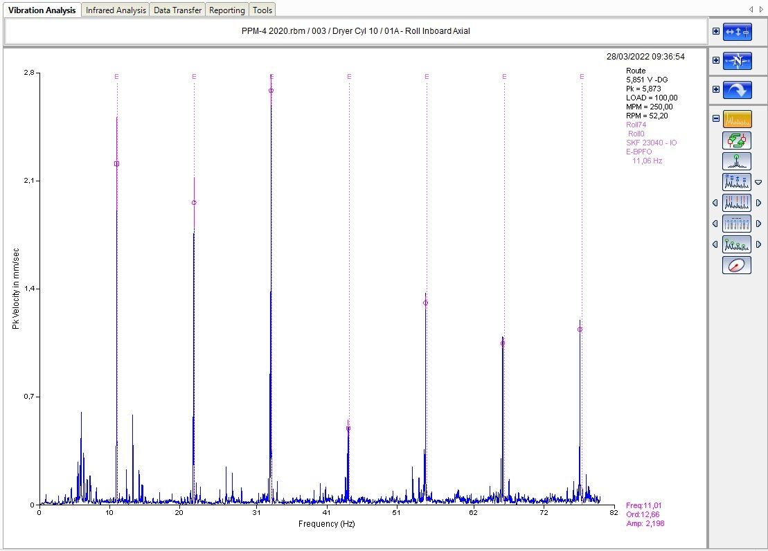This screenshot has height=551, width=768.
Task: Click the 'Ord:12,66' cursor readout
Action: click(x=643, y=514)
